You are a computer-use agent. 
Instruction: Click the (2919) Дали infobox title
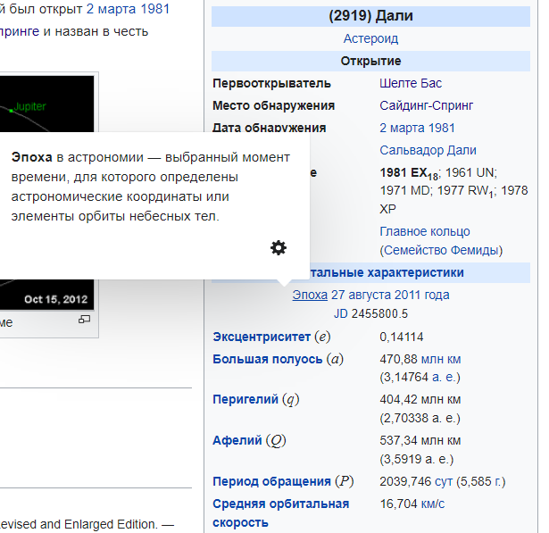click(370, 16)
